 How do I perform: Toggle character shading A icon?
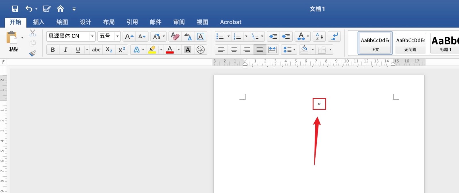point(188,50)
